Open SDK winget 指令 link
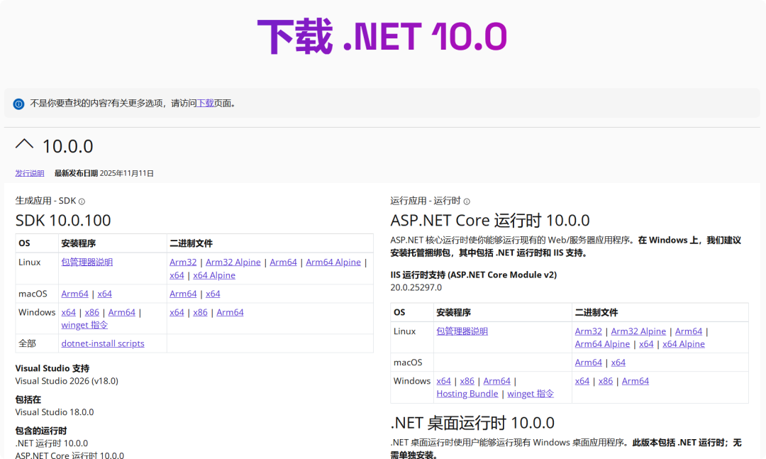Screen dimensions: 766x459 point(84,325)
